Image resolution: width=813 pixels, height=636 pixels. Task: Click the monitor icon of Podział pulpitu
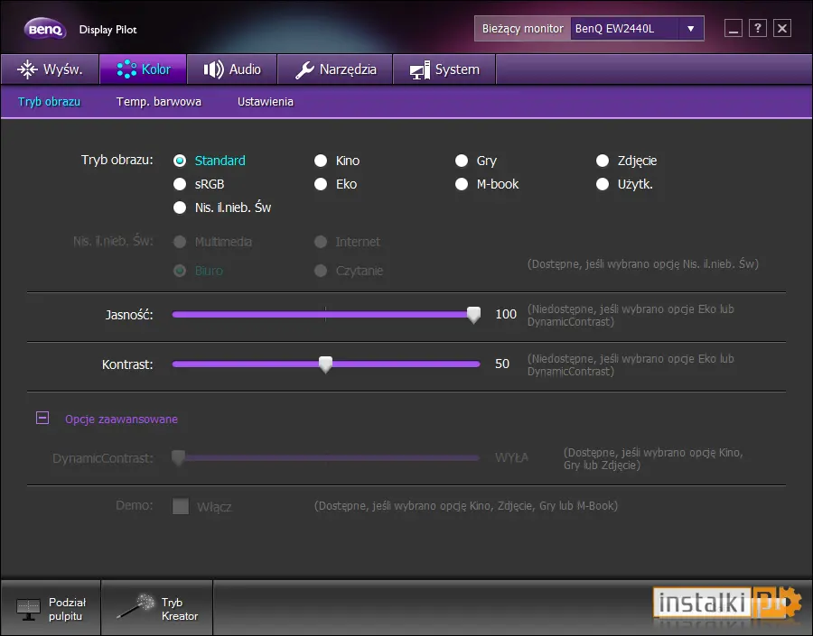(29, 610)
